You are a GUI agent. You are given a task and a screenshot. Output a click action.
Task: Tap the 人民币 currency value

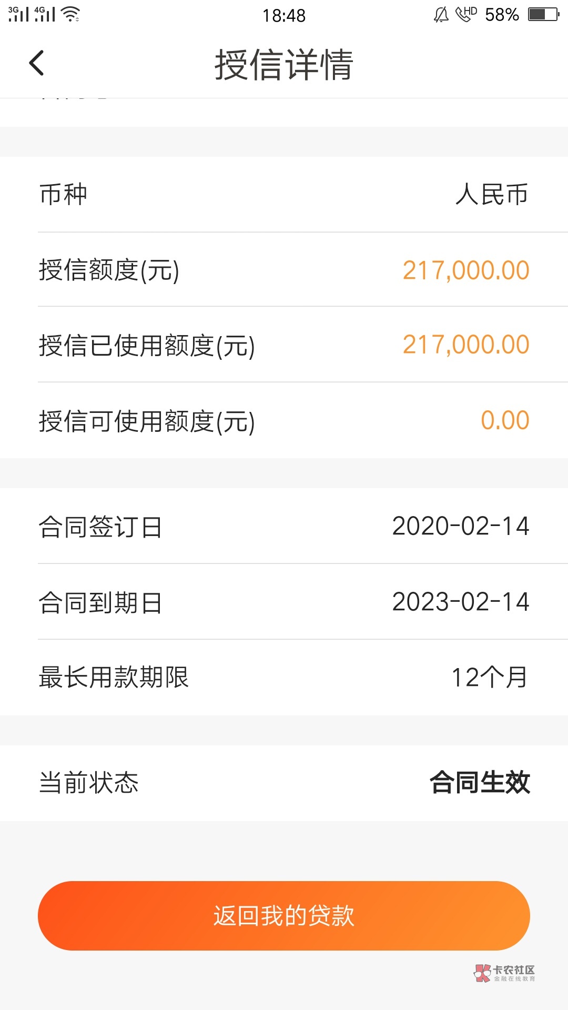coord(492,195)
